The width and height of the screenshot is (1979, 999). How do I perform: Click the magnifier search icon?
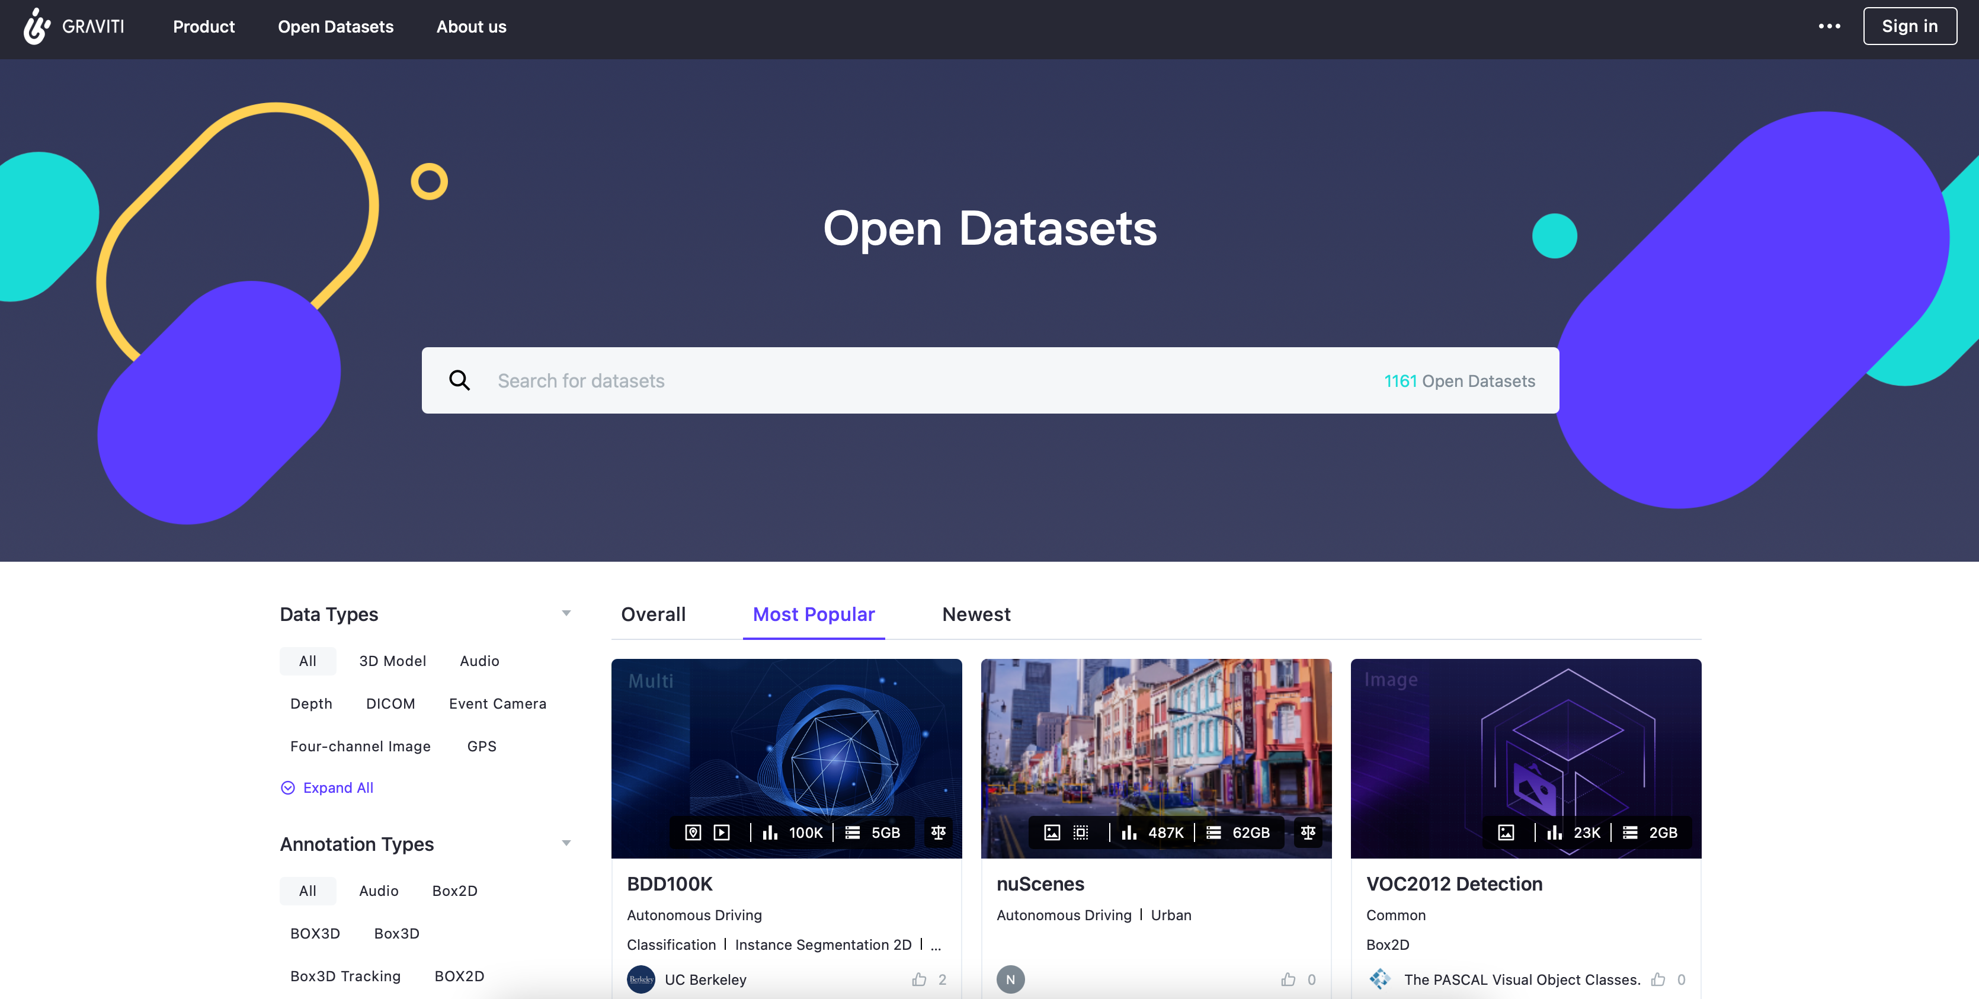[459, 380]
